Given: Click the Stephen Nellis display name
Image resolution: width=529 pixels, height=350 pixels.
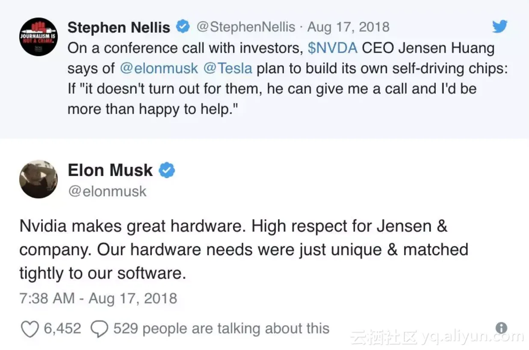Looking at the screenshot, I should (x=119, y=27).
